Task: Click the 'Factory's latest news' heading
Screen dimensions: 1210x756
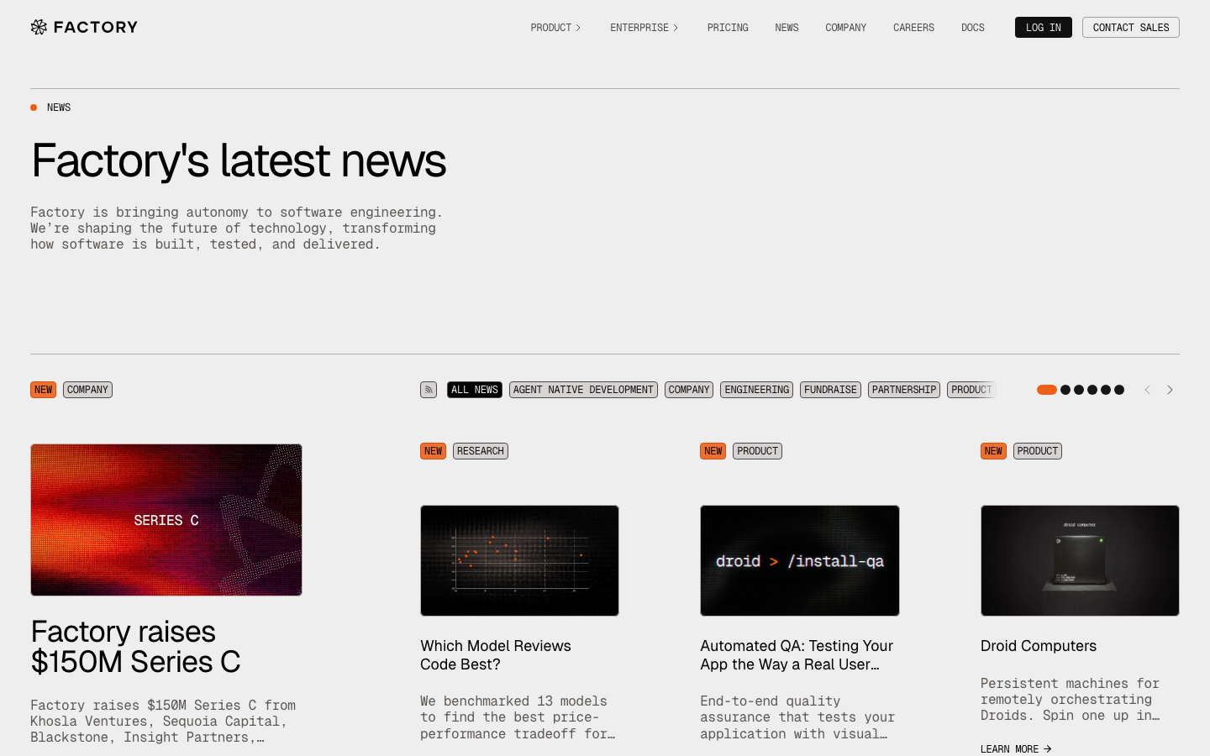Action: tap(239, 160)
